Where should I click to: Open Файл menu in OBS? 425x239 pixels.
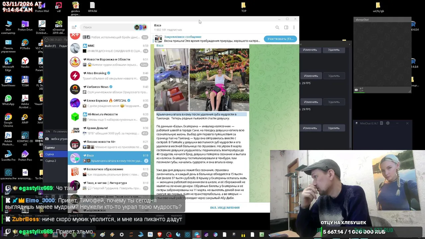click(x=50, y=46)
